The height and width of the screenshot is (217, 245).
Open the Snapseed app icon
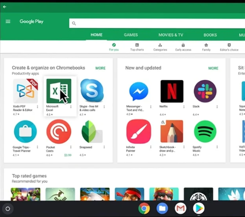[92, 131]
